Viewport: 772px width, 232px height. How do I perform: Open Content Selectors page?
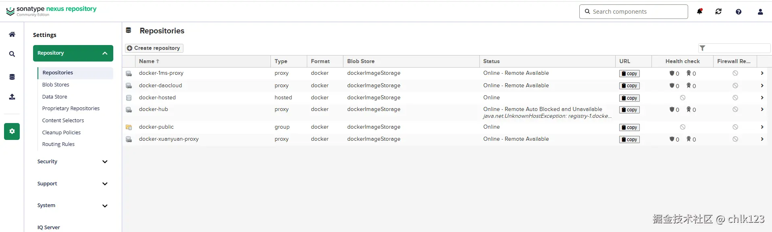point(63,121)
